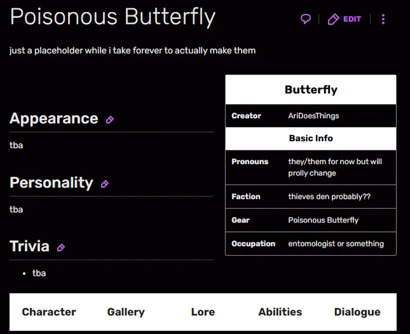Go to the Dialogue tab

point(357,312)
